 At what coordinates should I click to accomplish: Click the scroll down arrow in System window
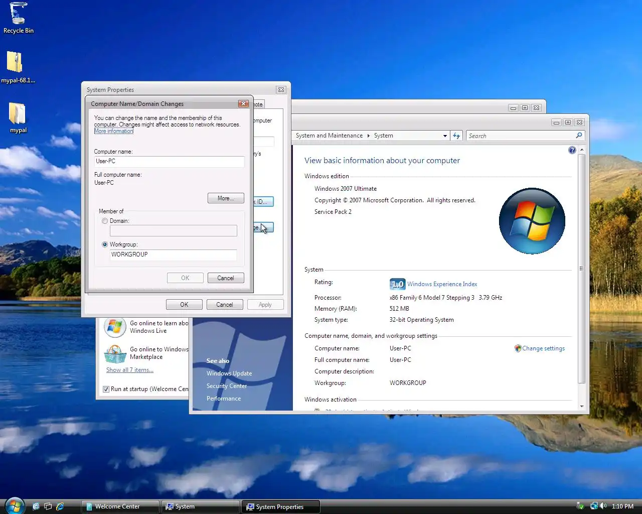(x=582, y=406)
